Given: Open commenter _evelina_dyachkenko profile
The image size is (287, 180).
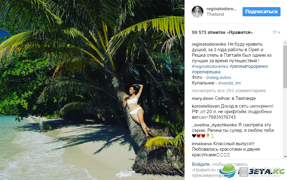Looking at the screenshot, I should (214, 125).
